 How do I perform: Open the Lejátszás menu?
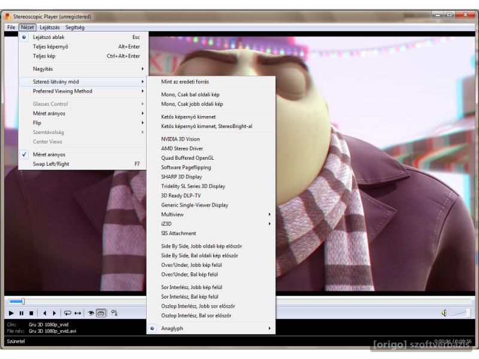[x=50, y=27]
